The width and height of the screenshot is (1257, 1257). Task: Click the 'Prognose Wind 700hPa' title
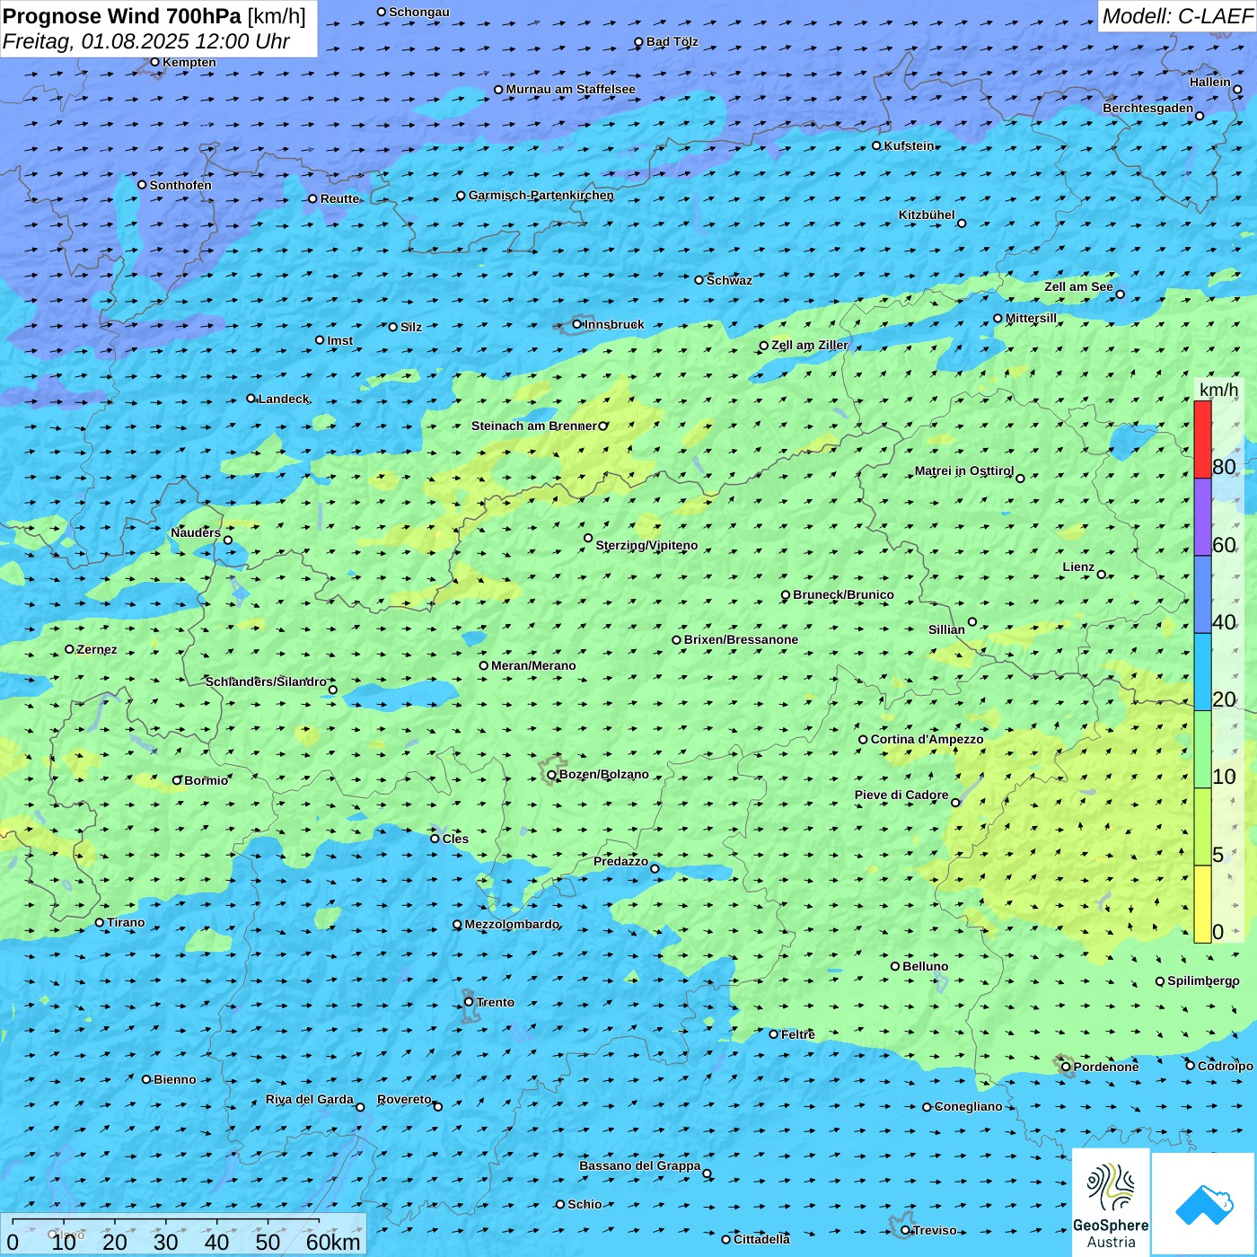click(x=122, y=16)
